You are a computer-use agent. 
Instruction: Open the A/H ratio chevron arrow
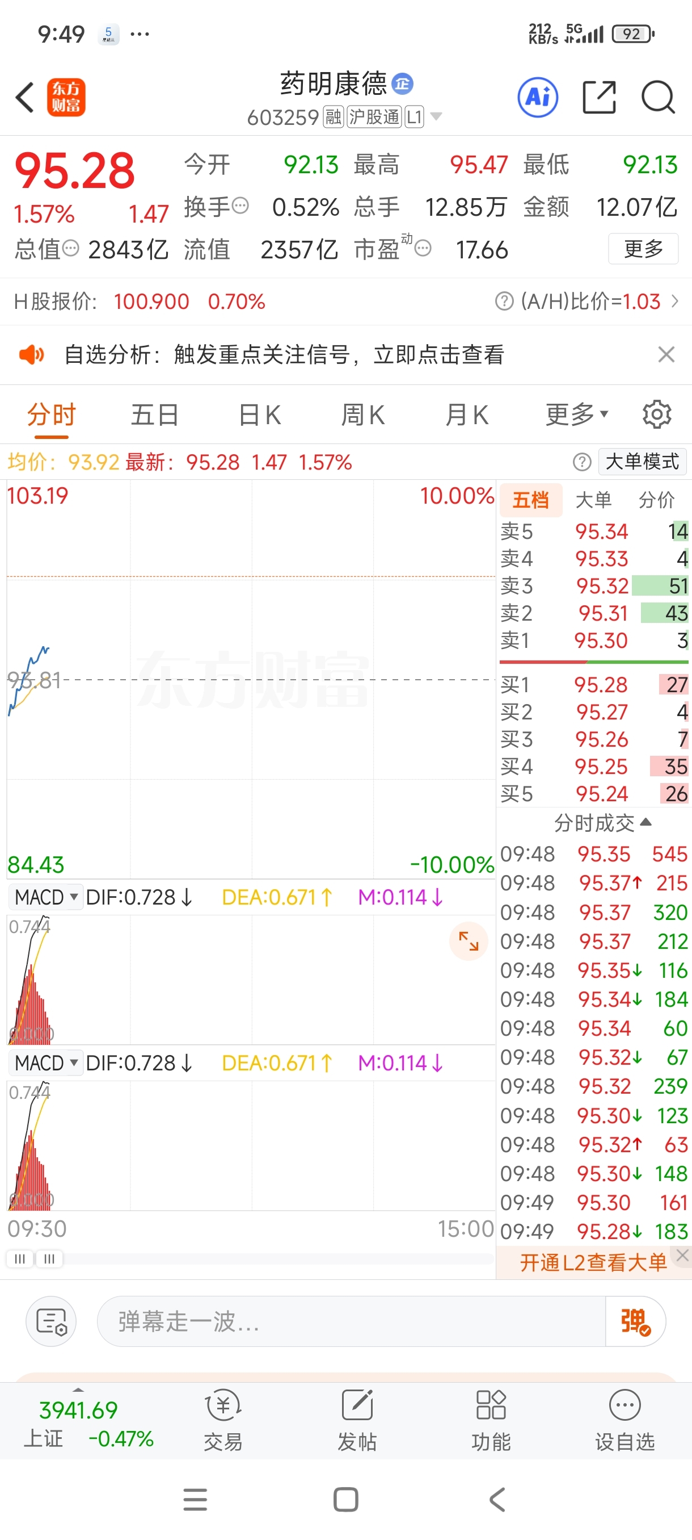[x=676, y=301]
